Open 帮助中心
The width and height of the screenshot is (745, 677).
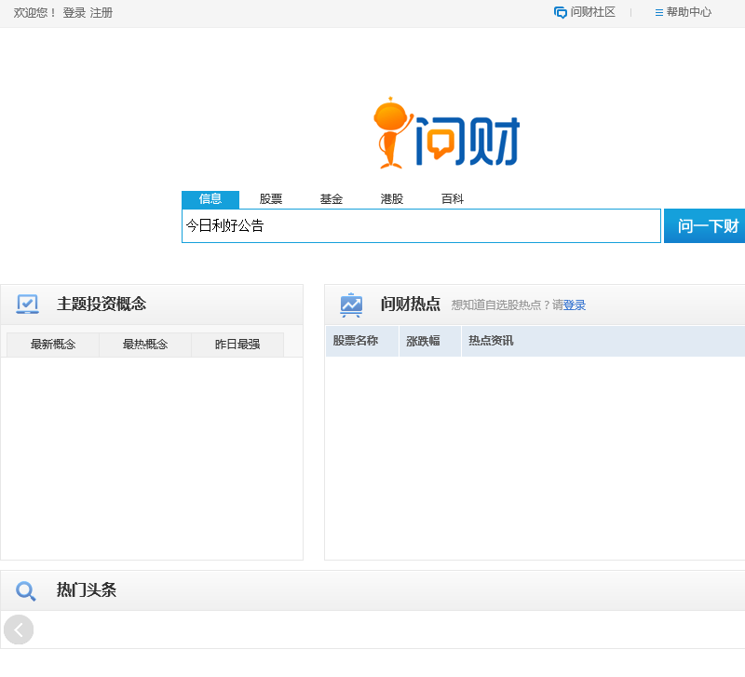[689, 12]
